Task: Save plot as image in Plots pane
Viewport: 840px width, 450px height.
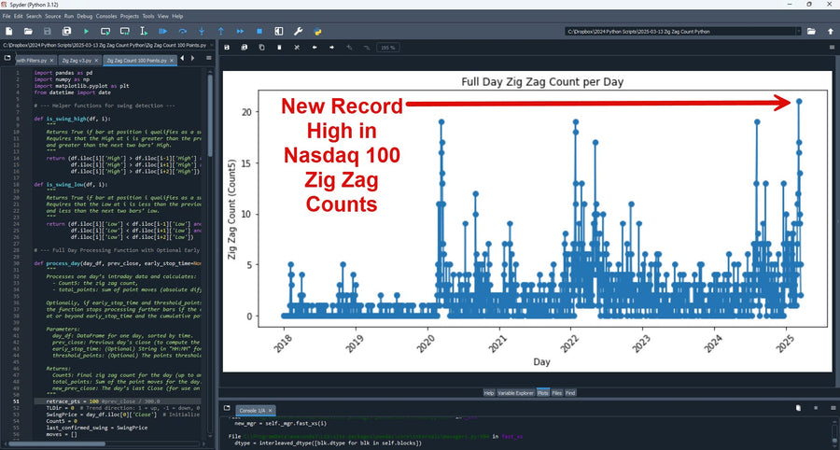Action: (x=227, y=47)
